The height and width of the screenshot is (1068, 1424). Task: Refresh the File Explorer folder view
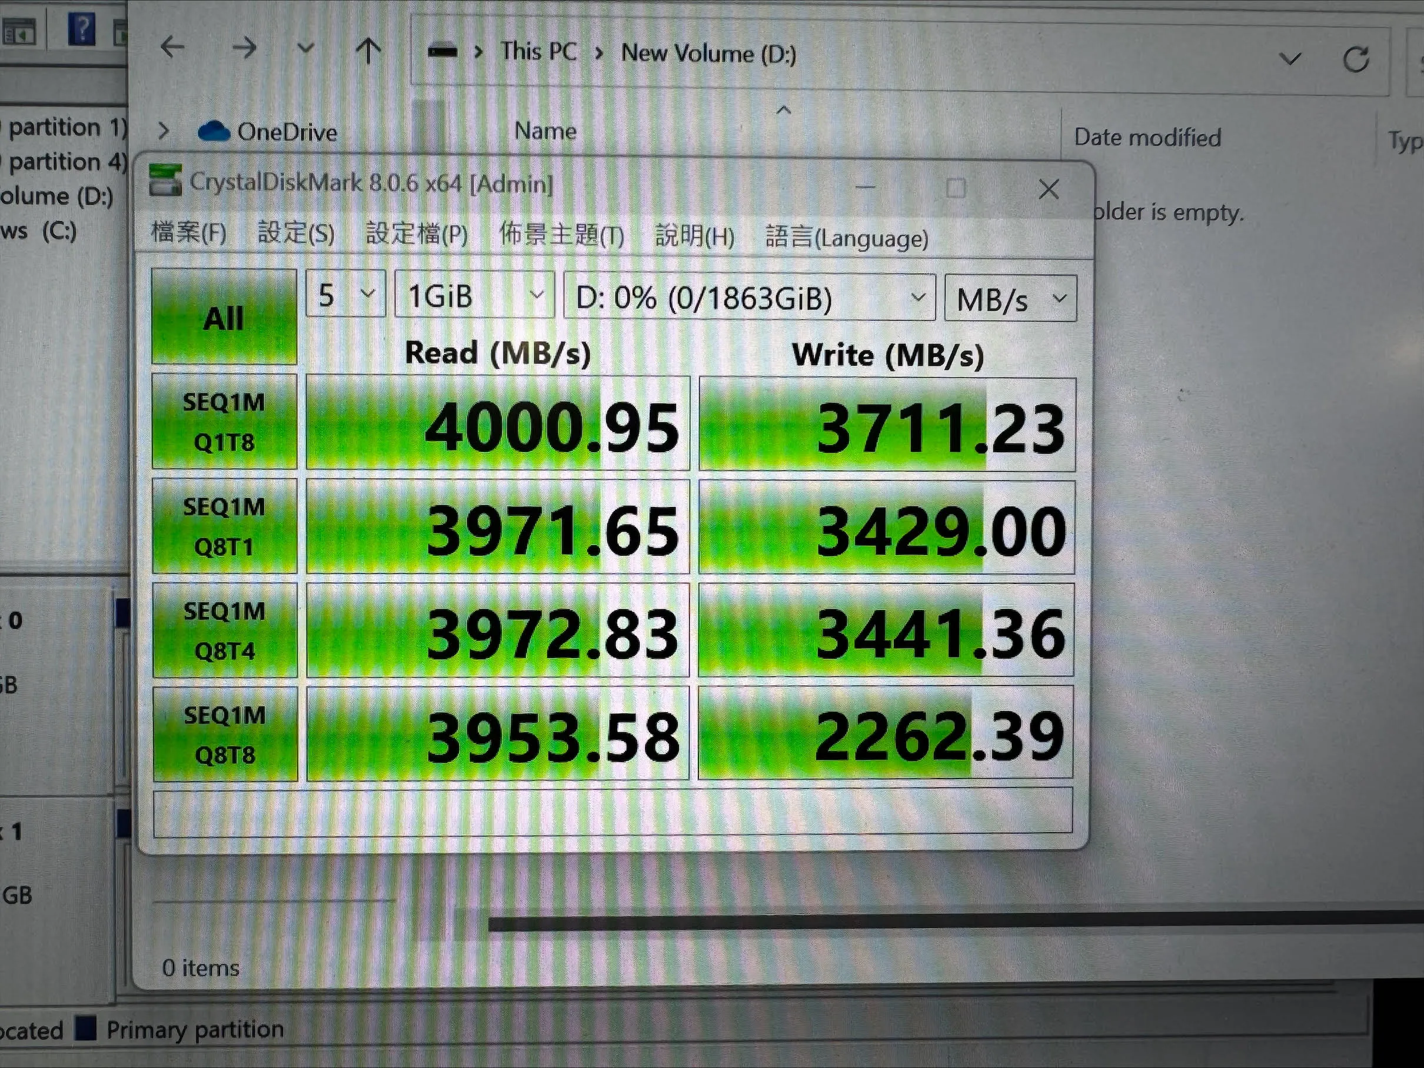pos(1356,60)
